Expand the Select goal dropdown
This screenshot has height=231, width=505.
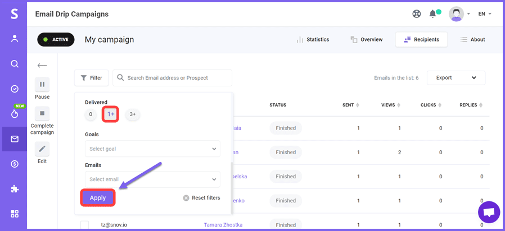pos(152,149)
